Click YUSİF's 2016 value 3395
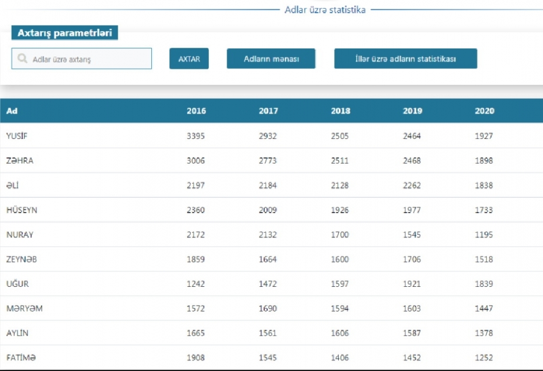 click(196, 136)
